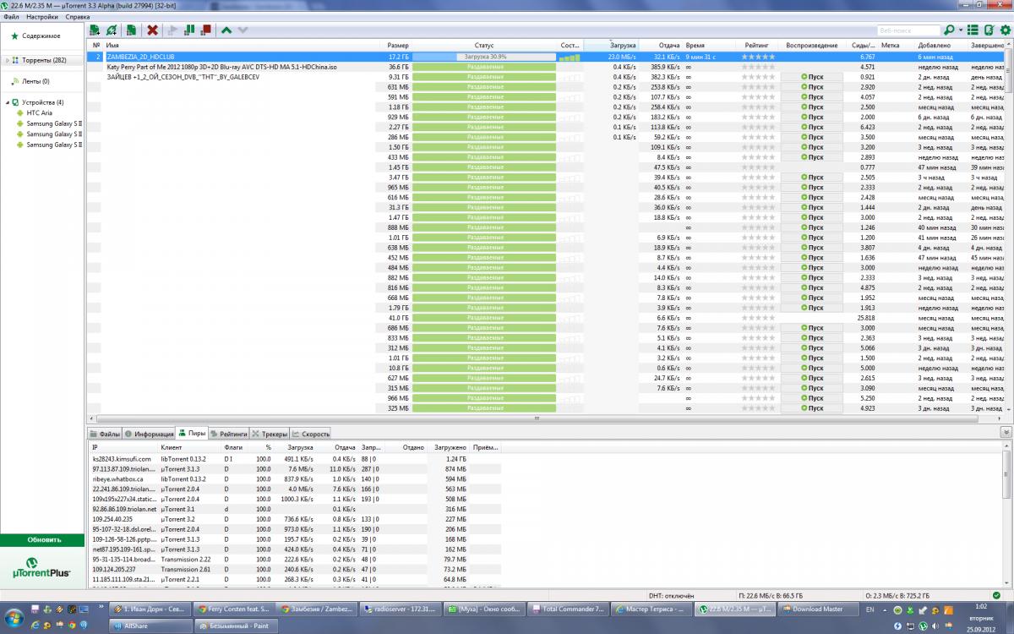This screenshot has height=634, width=1014.
Task: Move torrent down the queue with grey arrow
Action: pyautogui.click(x=243, y=30)
